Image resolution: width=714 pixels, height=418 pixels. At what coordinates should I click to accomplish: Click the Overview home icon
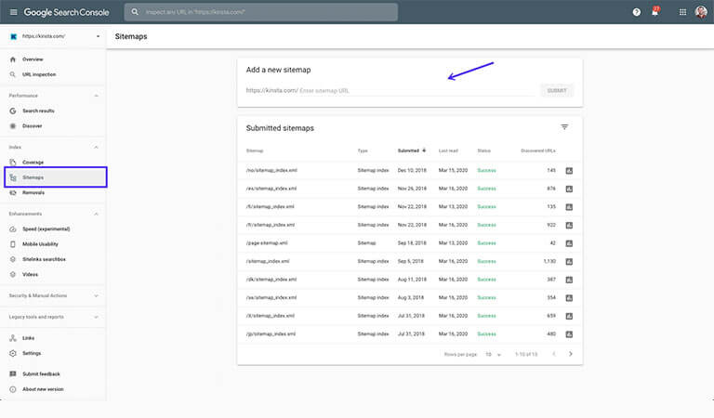(13, 59)
